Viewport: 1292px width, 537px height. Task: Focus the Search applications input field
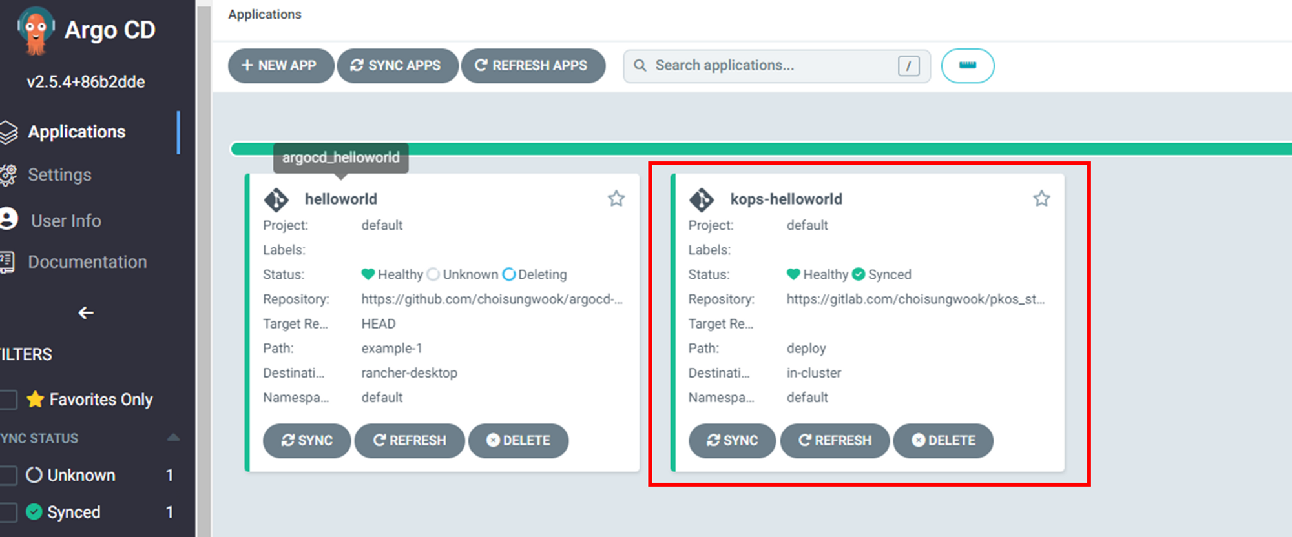pyautogui.click(x=776, y=66)
